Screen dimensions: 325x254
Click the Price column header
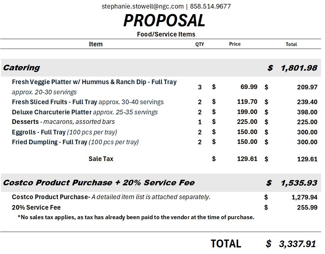click(x=235, y=44)
